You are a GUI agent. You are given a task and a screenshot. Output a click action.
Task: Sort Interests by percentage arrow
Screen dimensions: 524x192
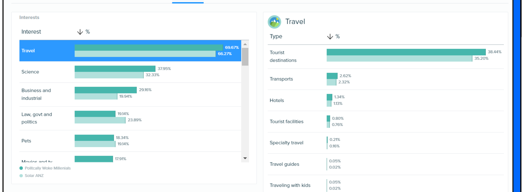[80, 32]
